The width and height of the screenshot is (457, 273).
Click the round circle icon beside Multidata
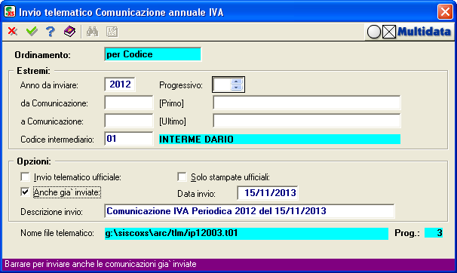click(x=374, y=32)
